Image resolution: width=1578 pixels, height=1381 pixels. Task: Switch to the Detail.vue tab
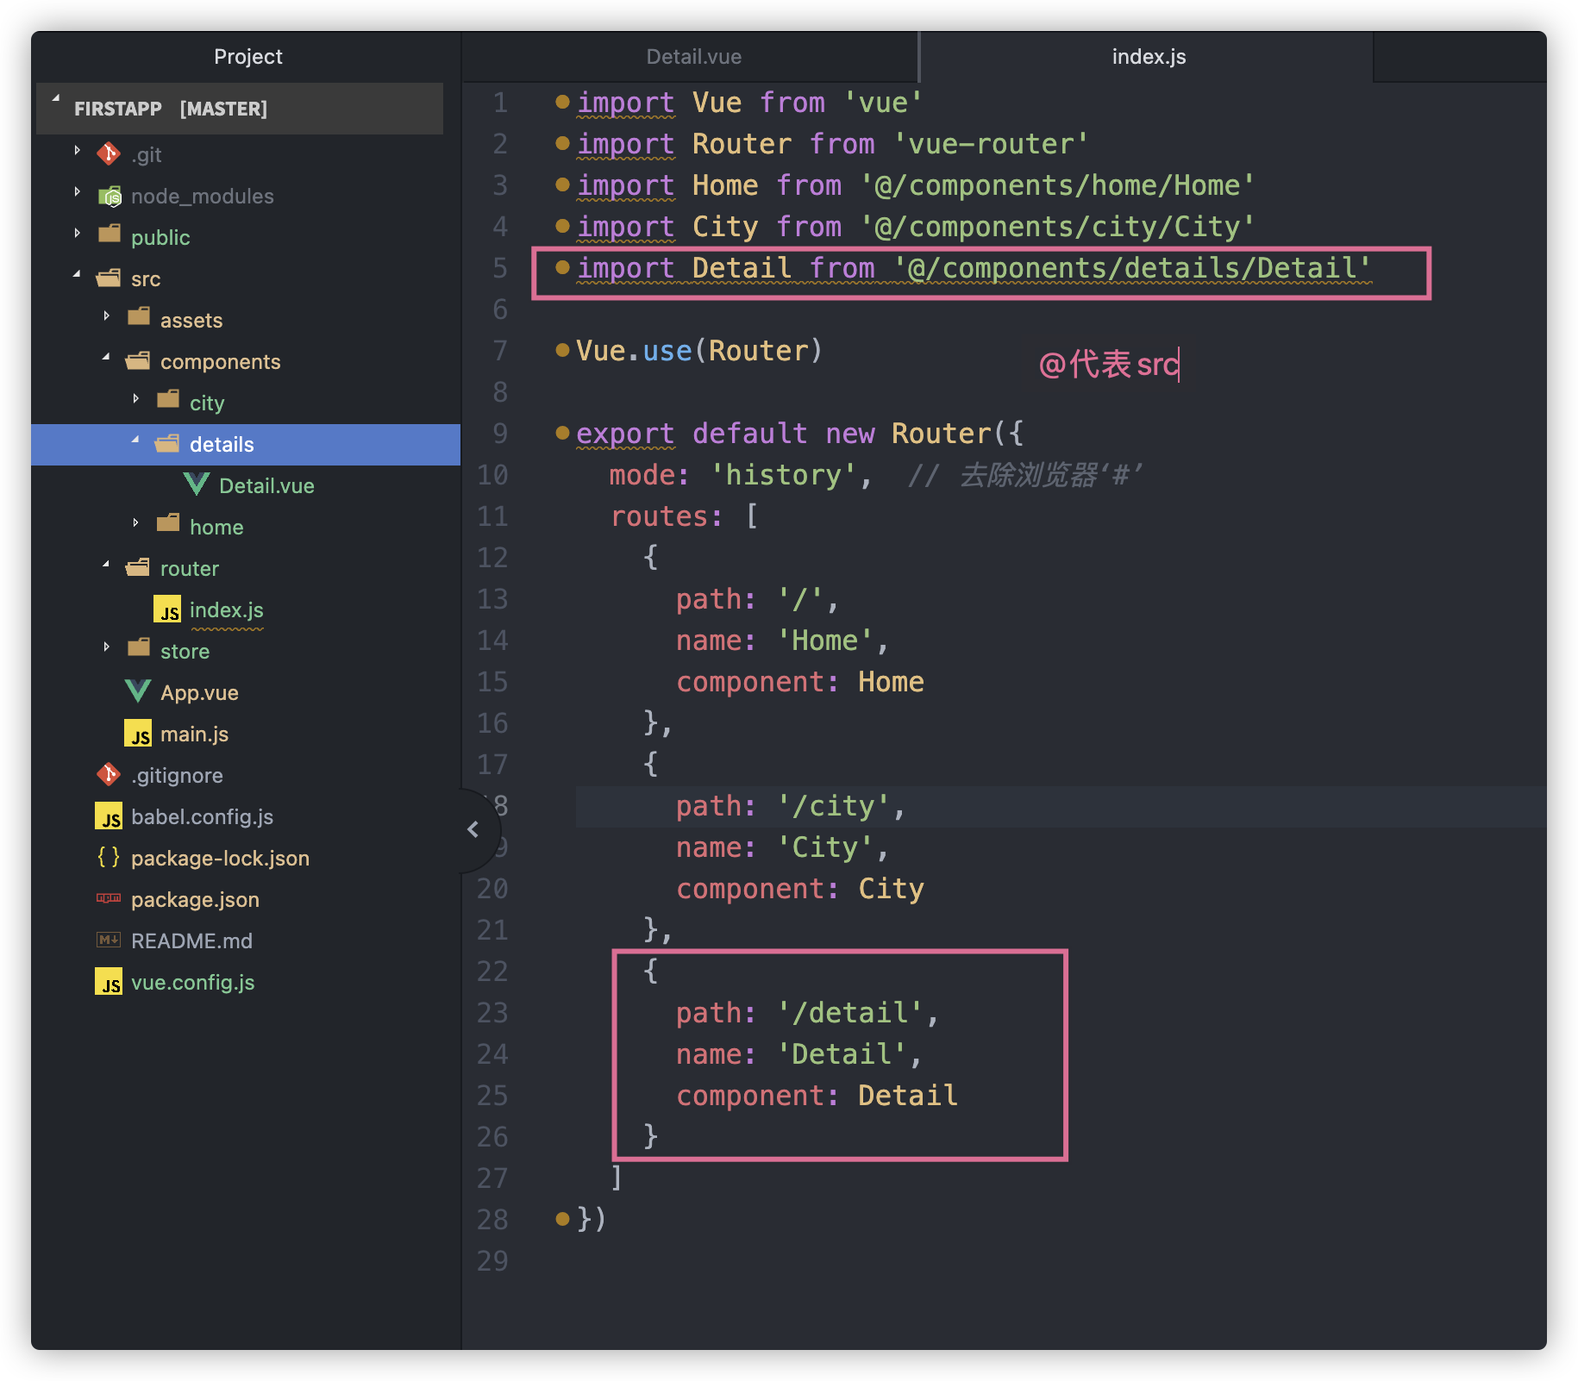click(693, 57)
